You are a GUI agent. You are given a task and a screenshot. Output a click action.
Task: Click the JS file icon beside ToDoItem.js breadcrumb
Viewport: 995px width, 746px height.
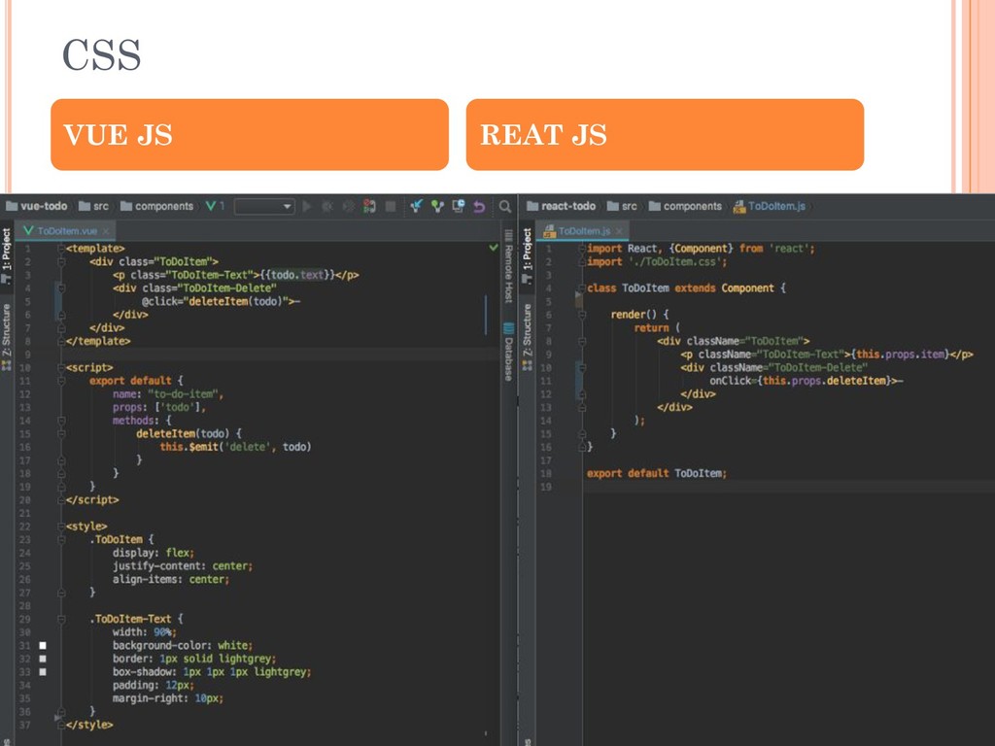click(x=739, y=206)
